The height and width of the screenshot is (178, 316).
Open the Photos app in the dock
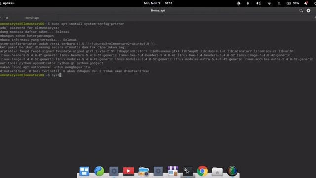click(144, 171)
